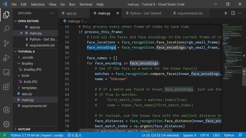This screenshot has height=138, width=246.
Task: Click the Python file icon in breadcrumb
Action: pyautogui.click(x=65, y=21)
